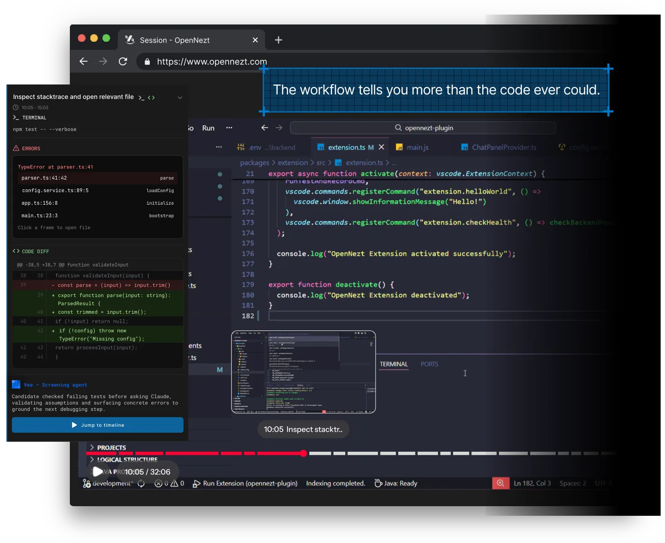Click the editor navigate back arrow
This screenshot has width=665, height=543.
click(x=265, y=128)
